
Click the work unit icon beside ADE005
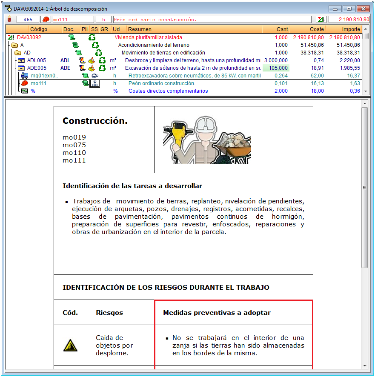click(21, 68)
